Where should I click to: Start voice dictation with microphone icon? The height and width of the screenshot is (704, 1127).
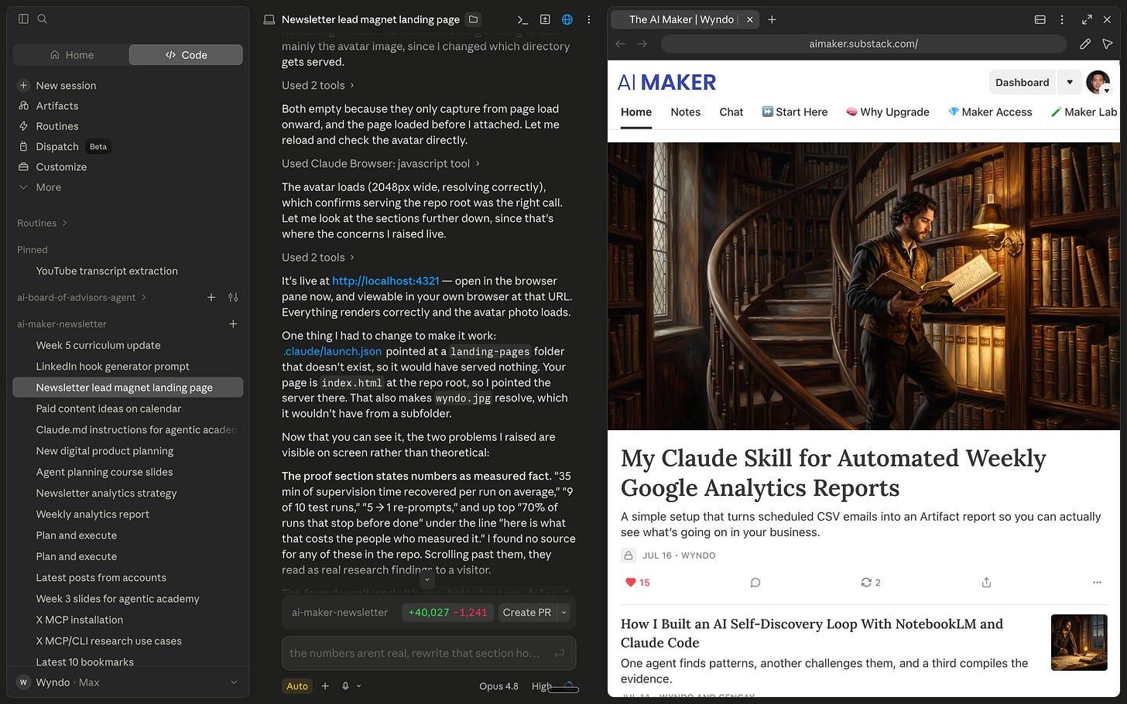345,686
